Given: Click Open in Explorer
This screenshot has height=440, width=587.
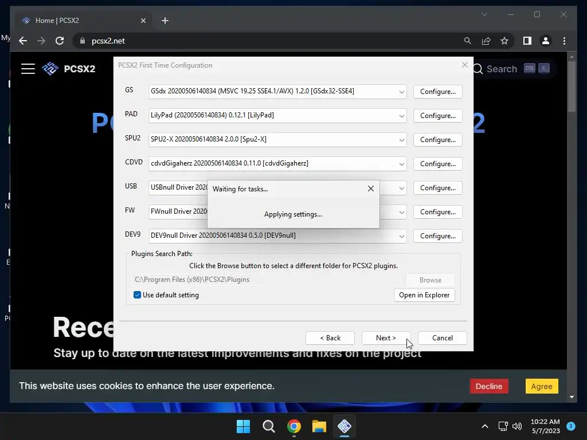Looking at the screenshot, I should pyautogui.click(x=424, y=295).
